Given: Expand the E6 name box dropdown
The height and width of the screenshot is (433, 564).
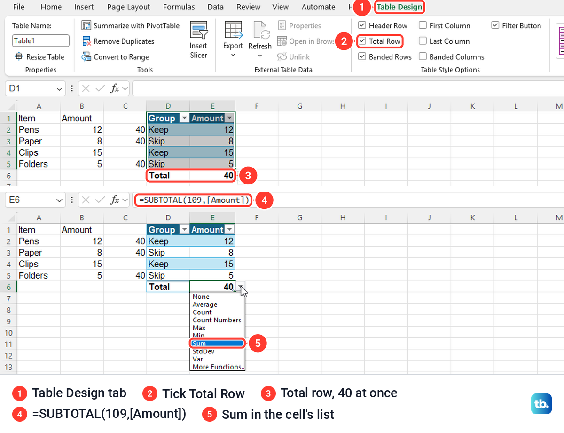Looking at the screenshot, I should point(60,200).
